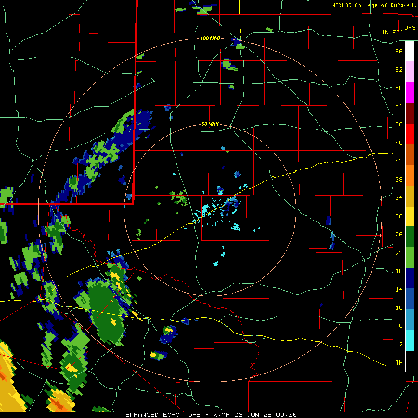Screen dimensions: 418x418
Task: Click the 66 legend value
Action: coord(399,51)
